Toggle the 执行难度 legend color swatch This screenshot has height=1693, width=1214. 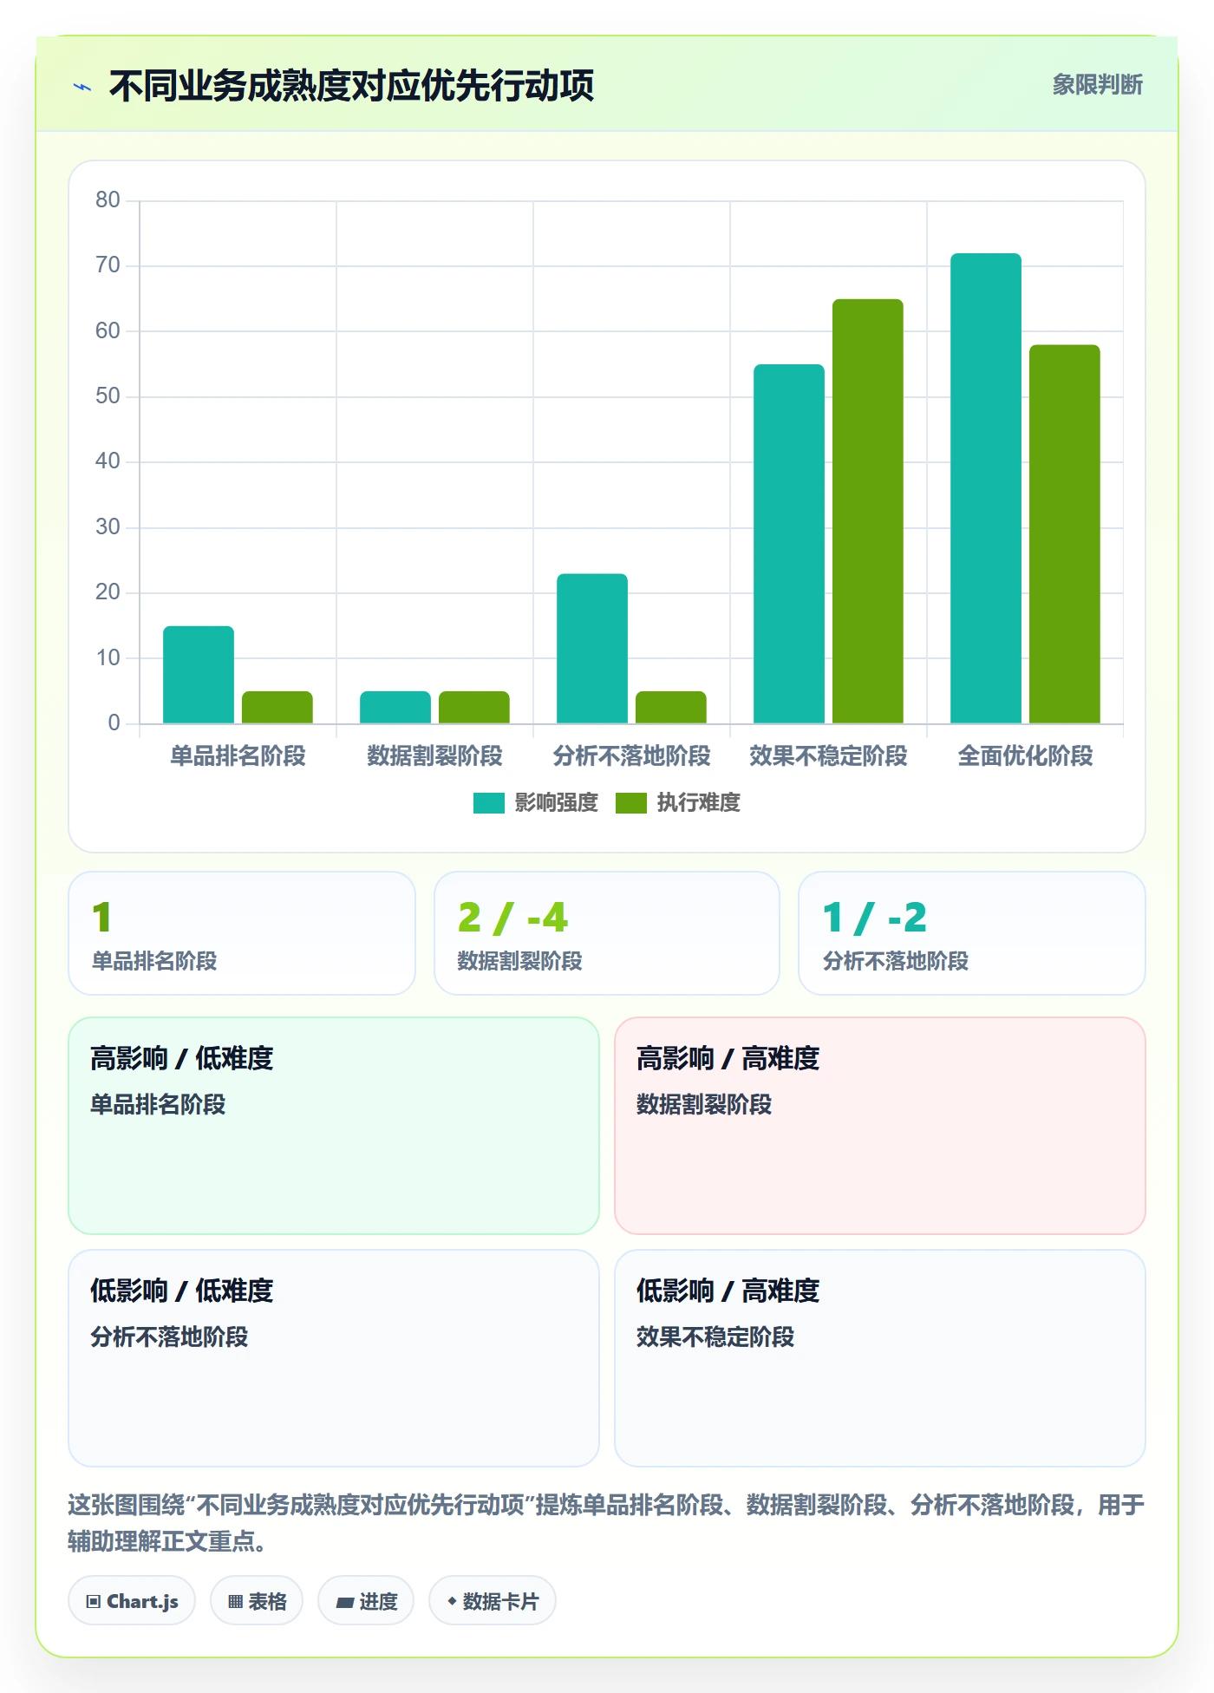tap(630, 803)
